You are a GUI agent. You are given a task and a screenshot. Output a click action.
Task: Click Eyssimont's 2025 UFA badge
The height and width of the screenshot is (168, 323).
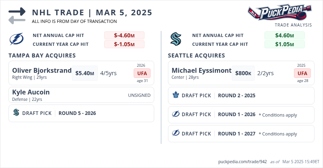pos(302,73)
